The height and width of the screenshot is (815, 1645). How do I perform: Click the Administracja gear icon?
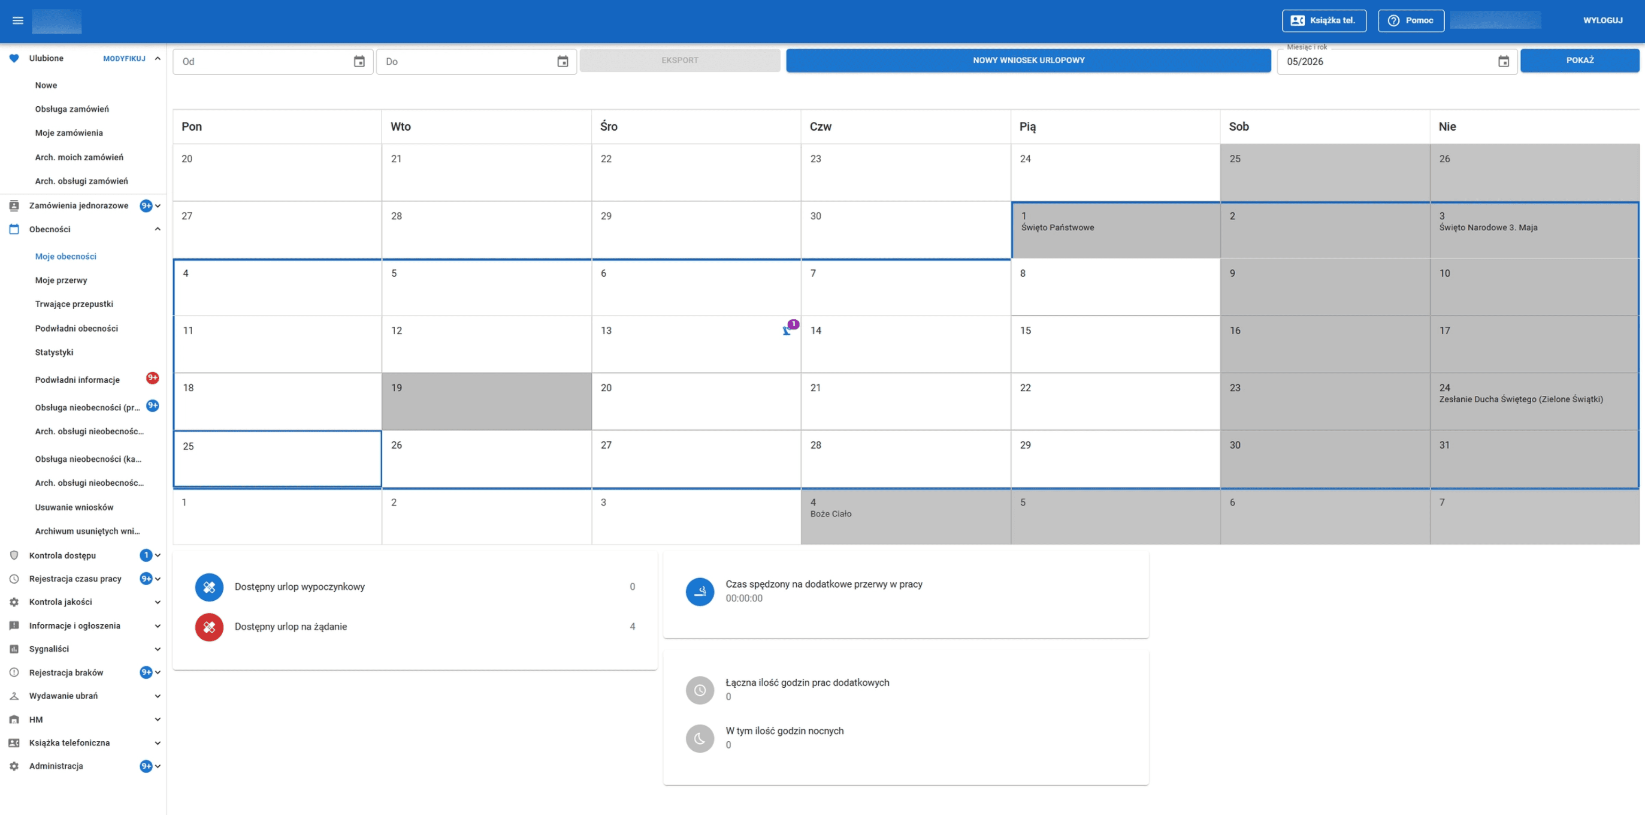[14, 766]
